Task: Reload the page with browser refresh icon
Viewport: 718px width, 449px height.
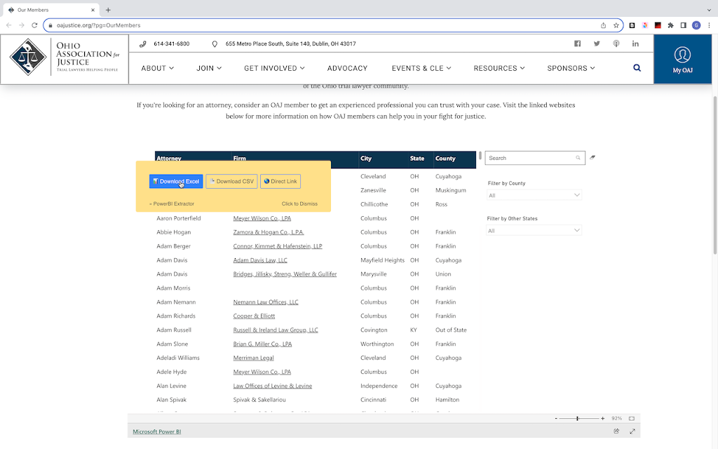Action: tap(34, 25)
